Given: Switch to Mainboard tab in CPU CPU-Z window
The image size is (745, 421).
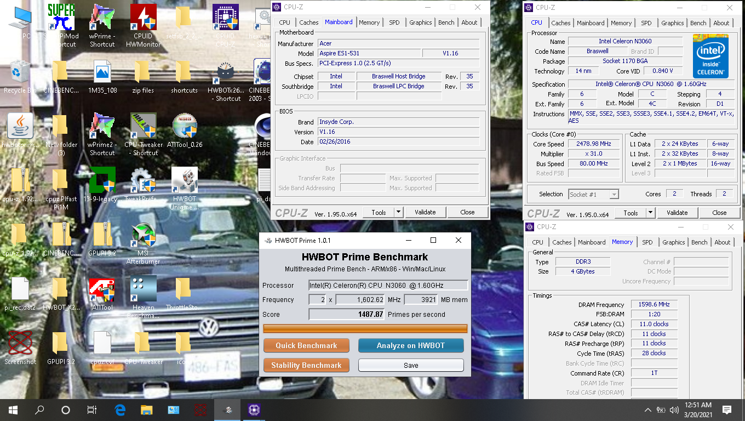Looking at the screenshot, I should click(591, 23).
